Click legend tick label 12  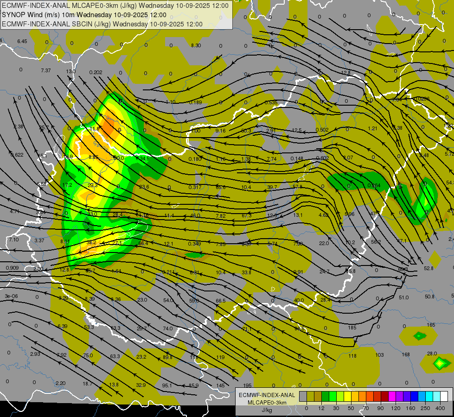point(321,408)
